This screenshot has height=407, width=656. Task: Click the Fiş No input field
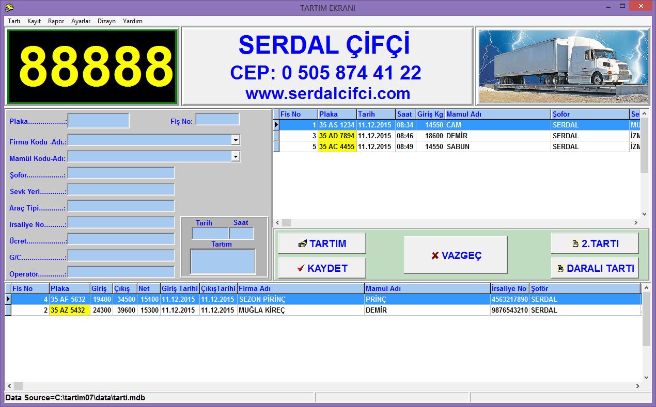217,120
